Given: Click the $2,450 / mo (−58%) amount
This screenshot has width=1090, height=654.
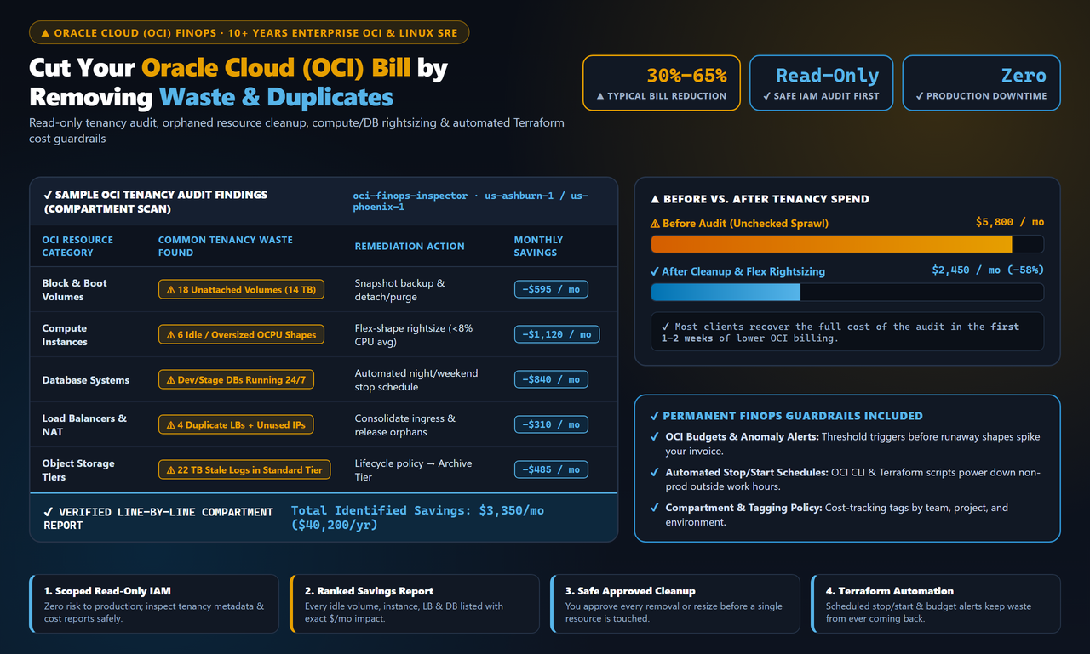Looking at the screenshot, I should pyautogui.click(x=988, y=270).
